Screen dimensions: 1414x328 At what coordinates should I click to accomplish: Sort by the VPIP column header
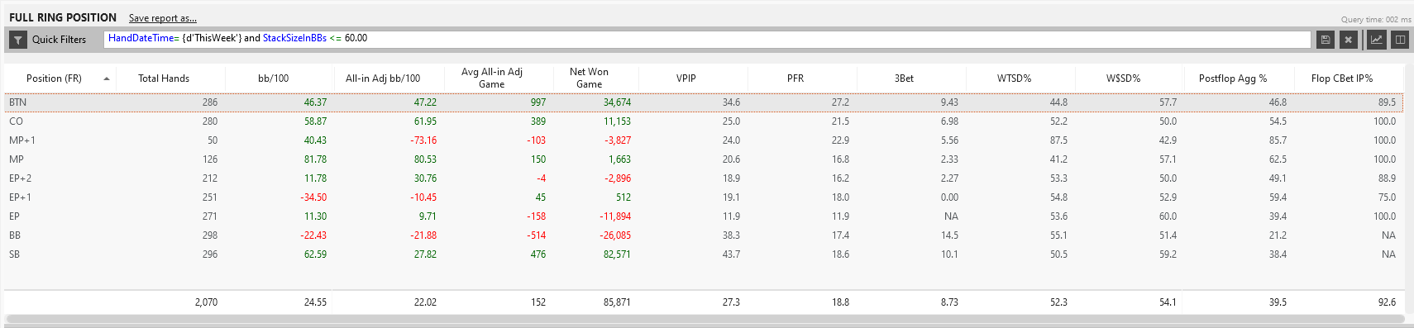coord(686,78)
